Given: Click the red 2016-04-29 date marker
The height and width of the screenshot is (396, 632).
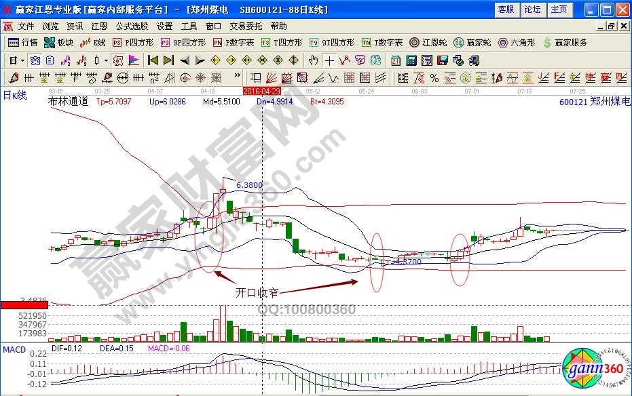Looking at the screenshot, I should (262, 90).
